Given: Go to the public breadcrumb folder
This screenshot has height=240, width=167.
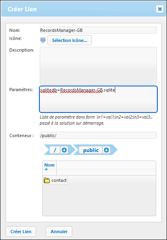Looking at the screenshot, I should pos(91,150).
